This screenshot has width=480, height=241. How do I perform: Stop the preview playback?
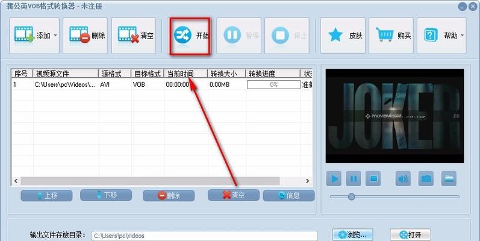[x=373, y=178]
